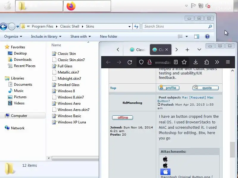The height and width of the screenshot is (178, 238).
Task: Open Firefox hamburger application menu
Action: [x=228, y=62]
